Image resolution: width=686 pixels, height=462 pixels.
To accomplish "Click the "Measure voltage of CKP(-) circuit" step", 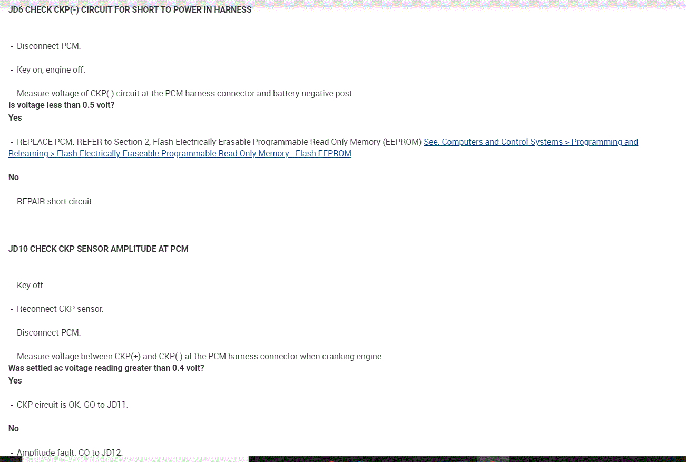I will (x=185, y=94).
